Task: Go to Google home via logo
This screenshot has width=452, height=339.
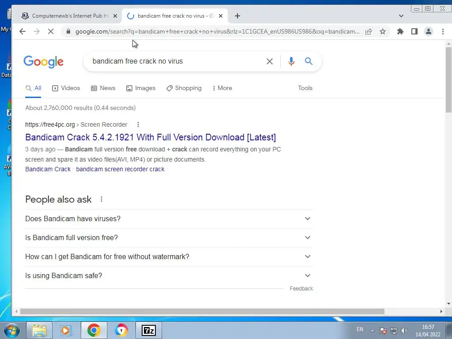Action: (x=44, y=62)
